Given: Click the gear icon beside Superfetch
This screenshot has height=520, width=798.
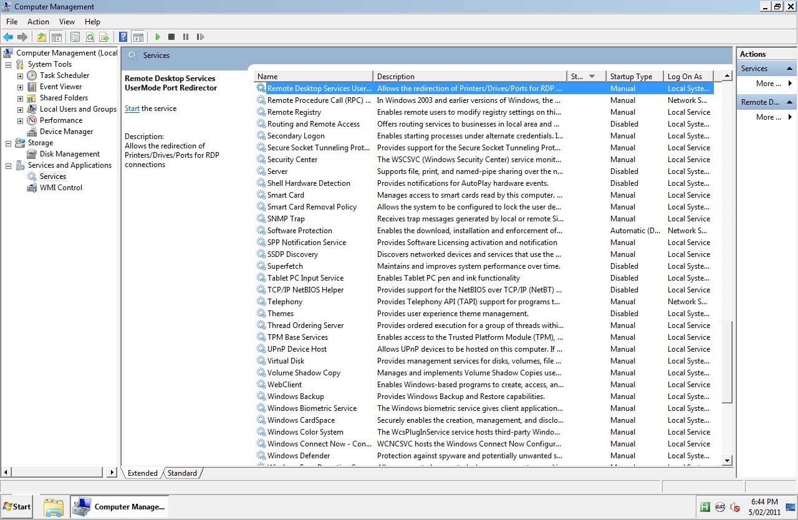Looking at the screenshot, I should point(261,266).
